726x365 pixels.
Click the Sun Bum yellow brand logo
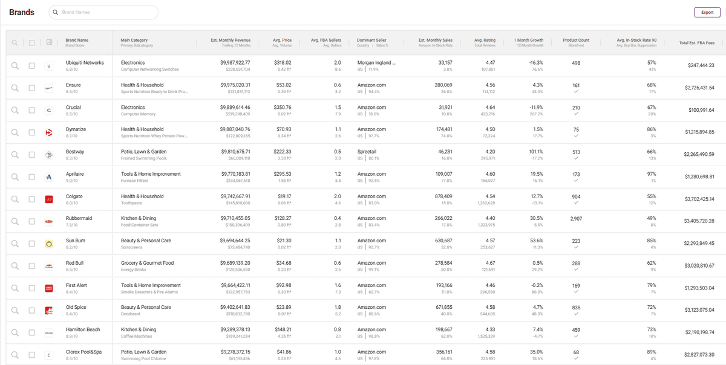(x=49, y=244)
